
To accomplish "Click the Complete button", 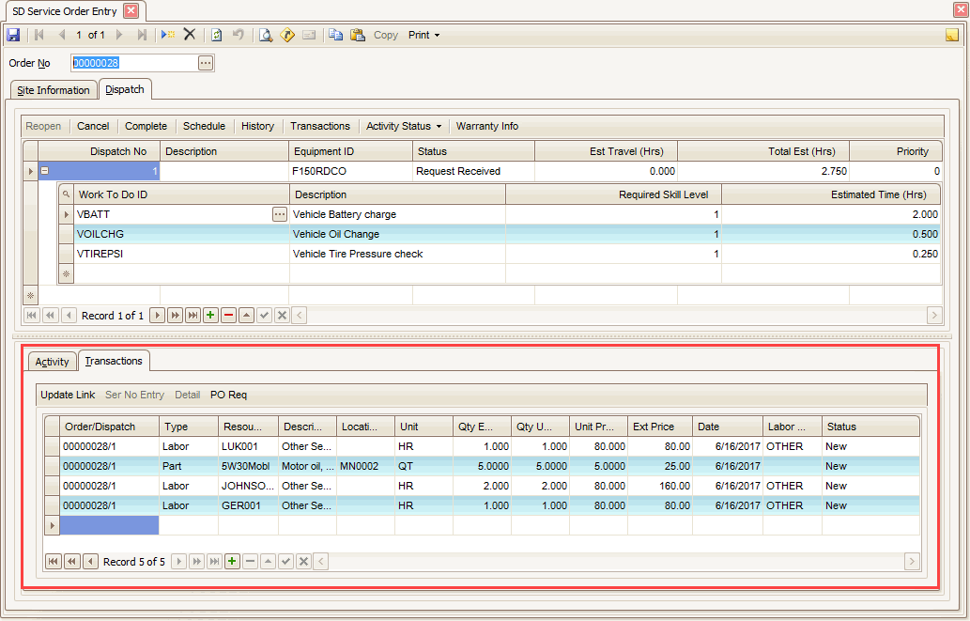I will (x=146, y=126).
